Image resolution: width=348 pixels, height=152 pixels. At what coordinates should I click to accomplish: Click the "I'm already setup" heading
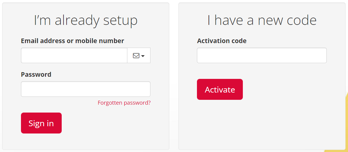click(85, 20)
